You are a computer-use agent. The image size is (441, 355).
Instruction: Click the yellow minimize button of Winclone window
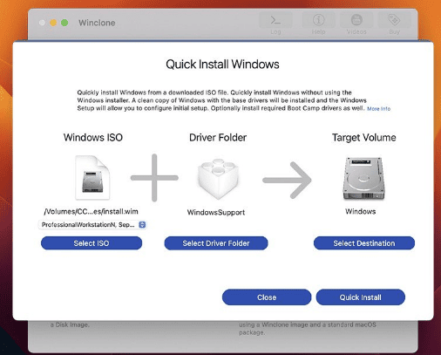pos(53,23)
